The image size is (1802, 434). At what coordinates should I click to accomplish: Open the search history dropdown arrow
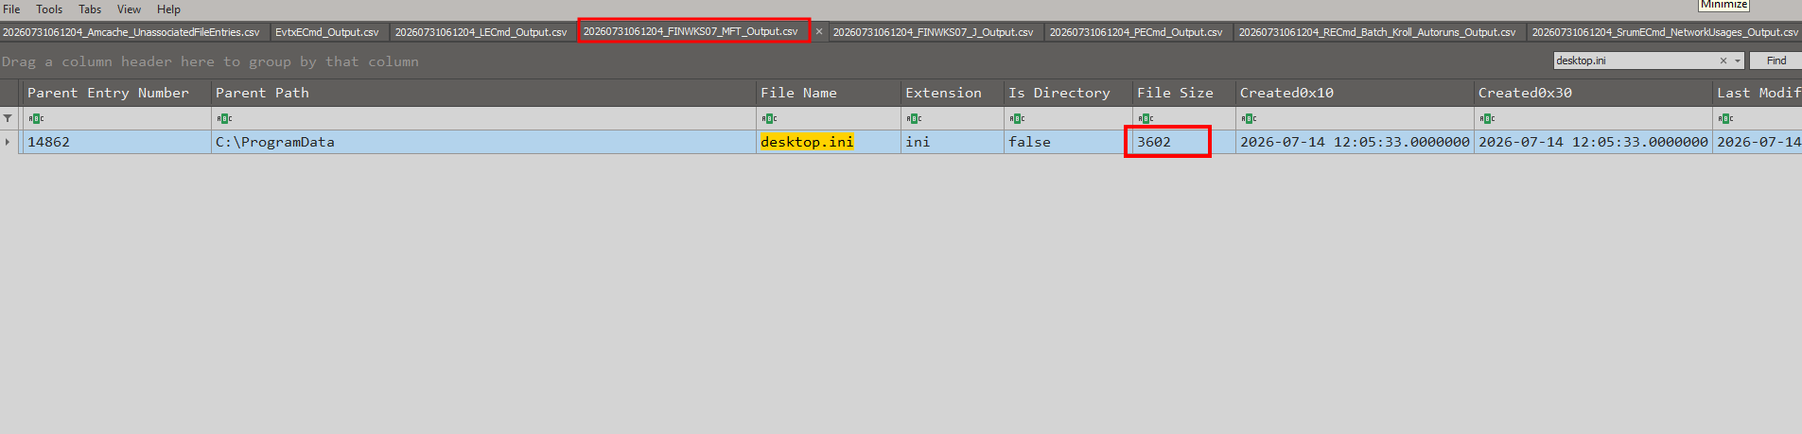pyautogui.click(x=1738, y=61)
